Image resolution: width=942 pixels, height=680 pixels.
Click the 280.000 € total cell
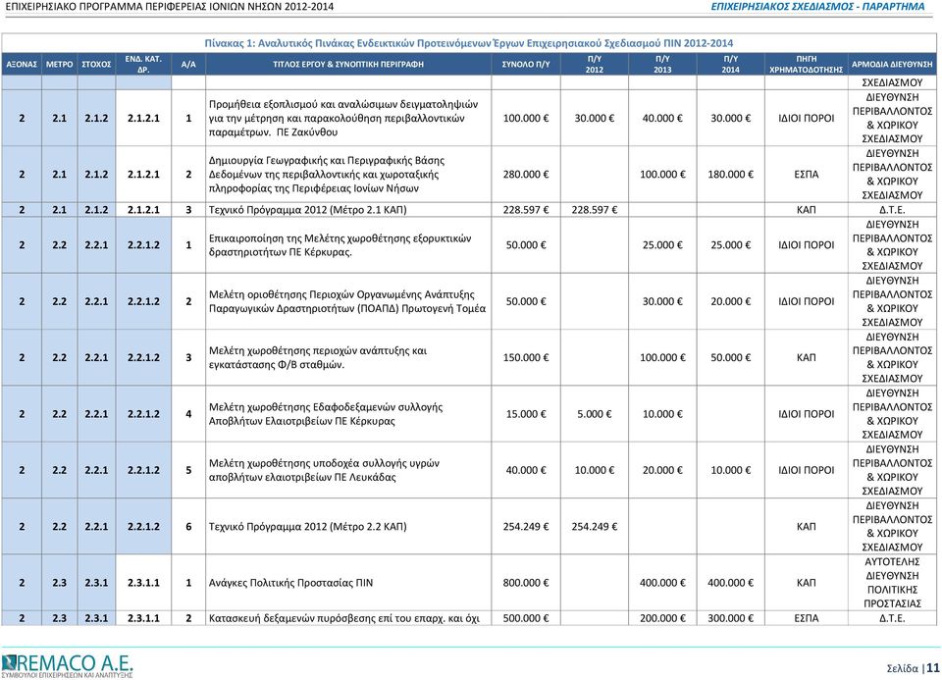click(526, 175)
